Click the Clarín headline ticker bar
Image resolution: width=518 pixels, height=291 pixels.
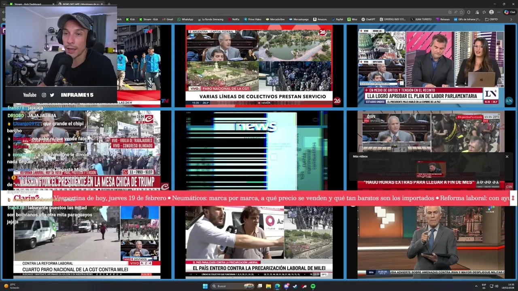[x=259, y=198]
